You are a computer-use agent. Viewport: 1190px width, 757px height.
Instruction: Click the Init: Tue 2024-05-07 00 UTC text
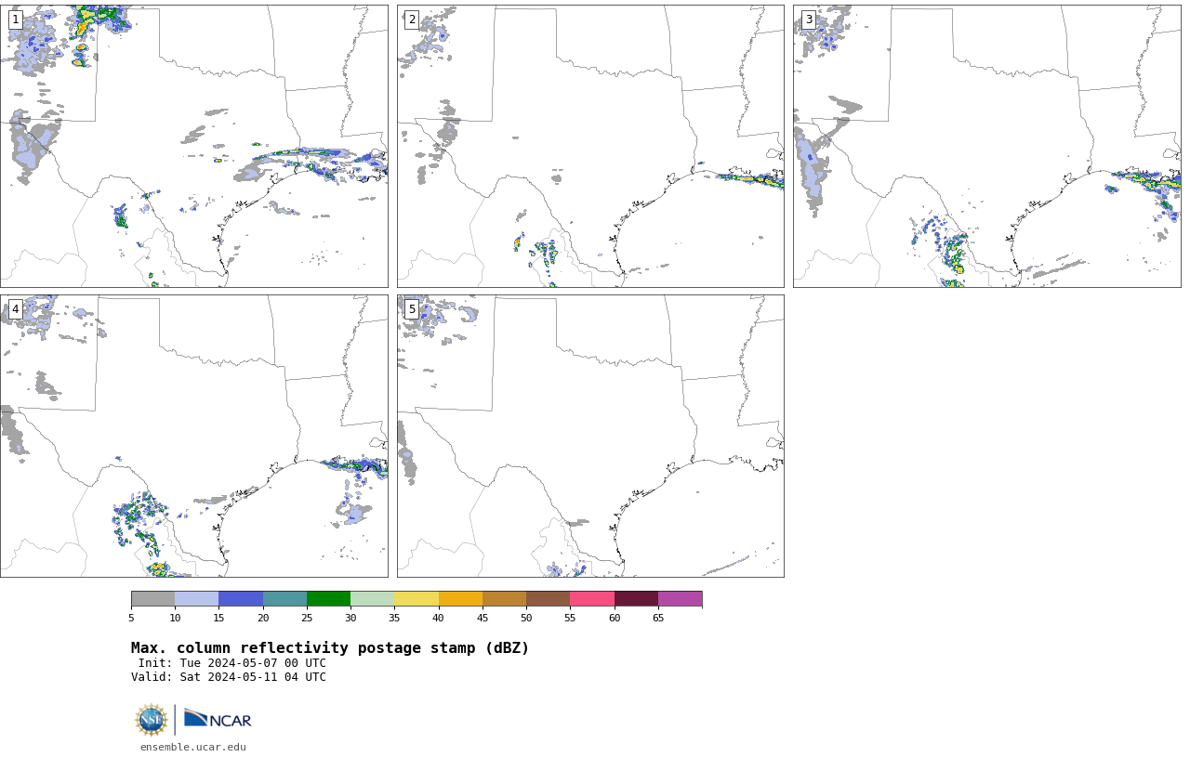click(x=231, y=663)
